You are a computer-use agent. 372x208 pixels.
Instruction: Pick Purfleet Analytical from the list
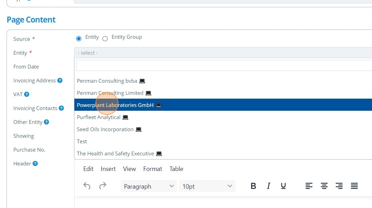[223, 117]
